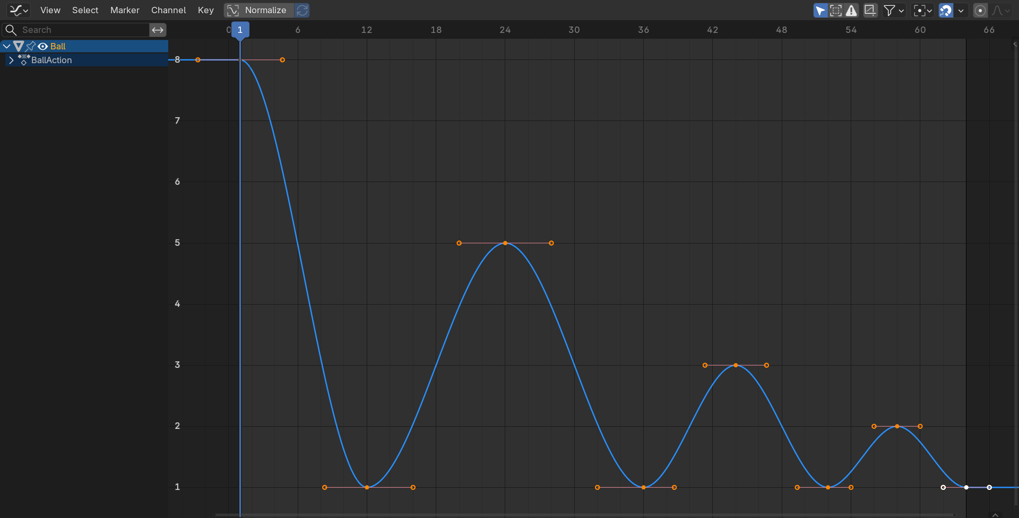Toggle Proportional Editing circle icon
Image resolution: width=1019 pixels, height=518 pixels.
[980, 10]
